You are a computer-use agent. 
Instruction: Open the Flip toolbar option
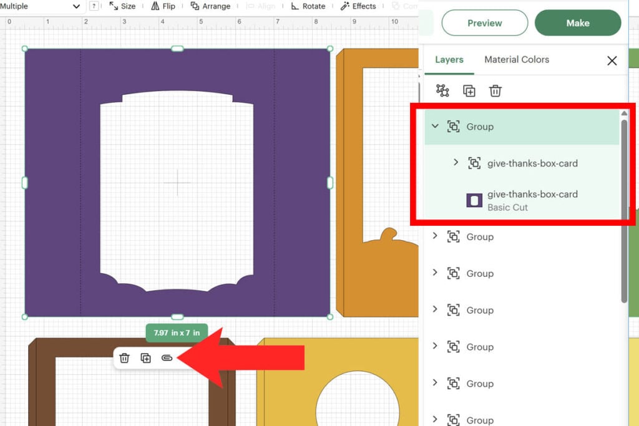[x=163, y=6]
